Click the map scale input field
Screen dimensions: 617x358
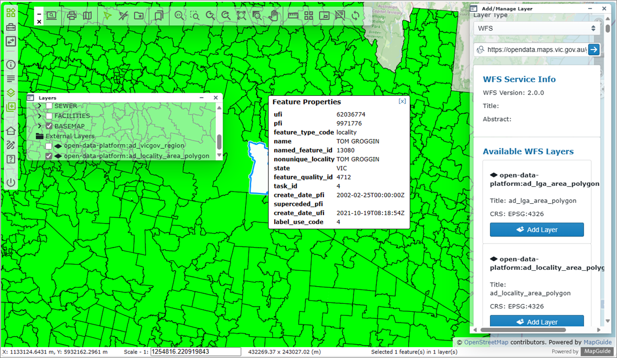[x=195, y=352]
